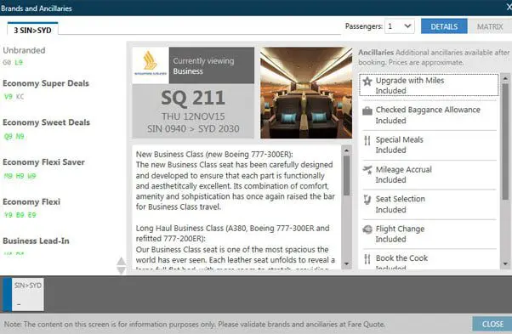
Task: Click the THU 12NOV15 date text
Action: pos(193,116)
